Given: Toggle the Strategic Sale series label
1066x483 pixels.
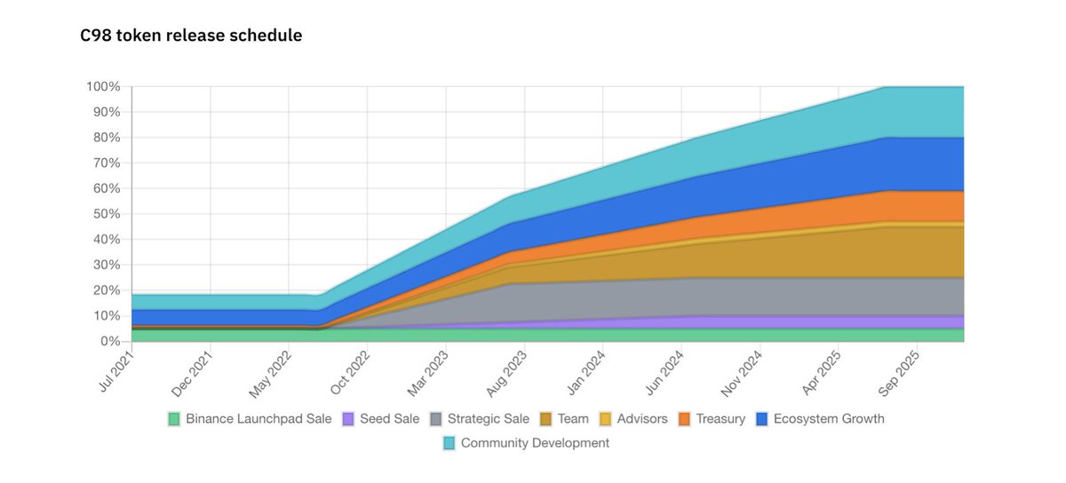Looking at the screenshot, I should tap(489, 418).
